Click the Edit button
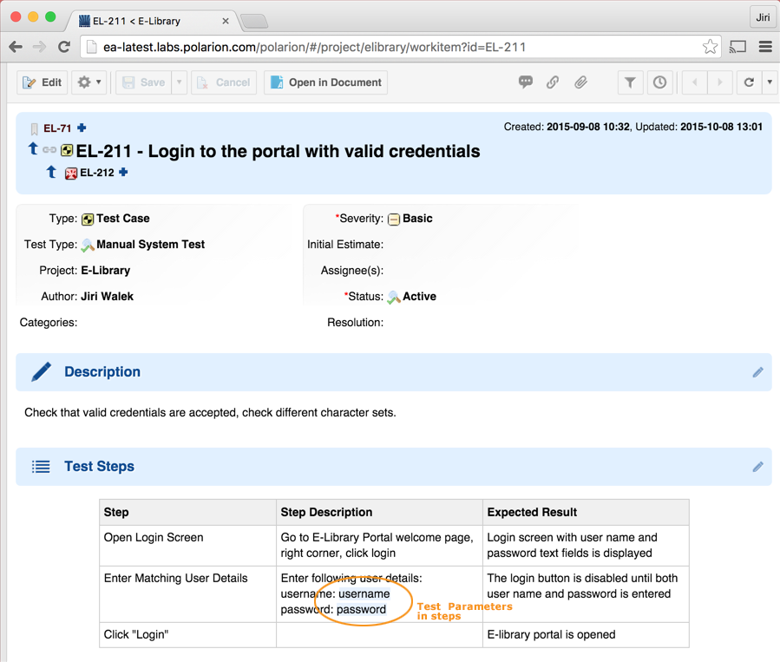780x662 pixels. (x=43, y=82)
